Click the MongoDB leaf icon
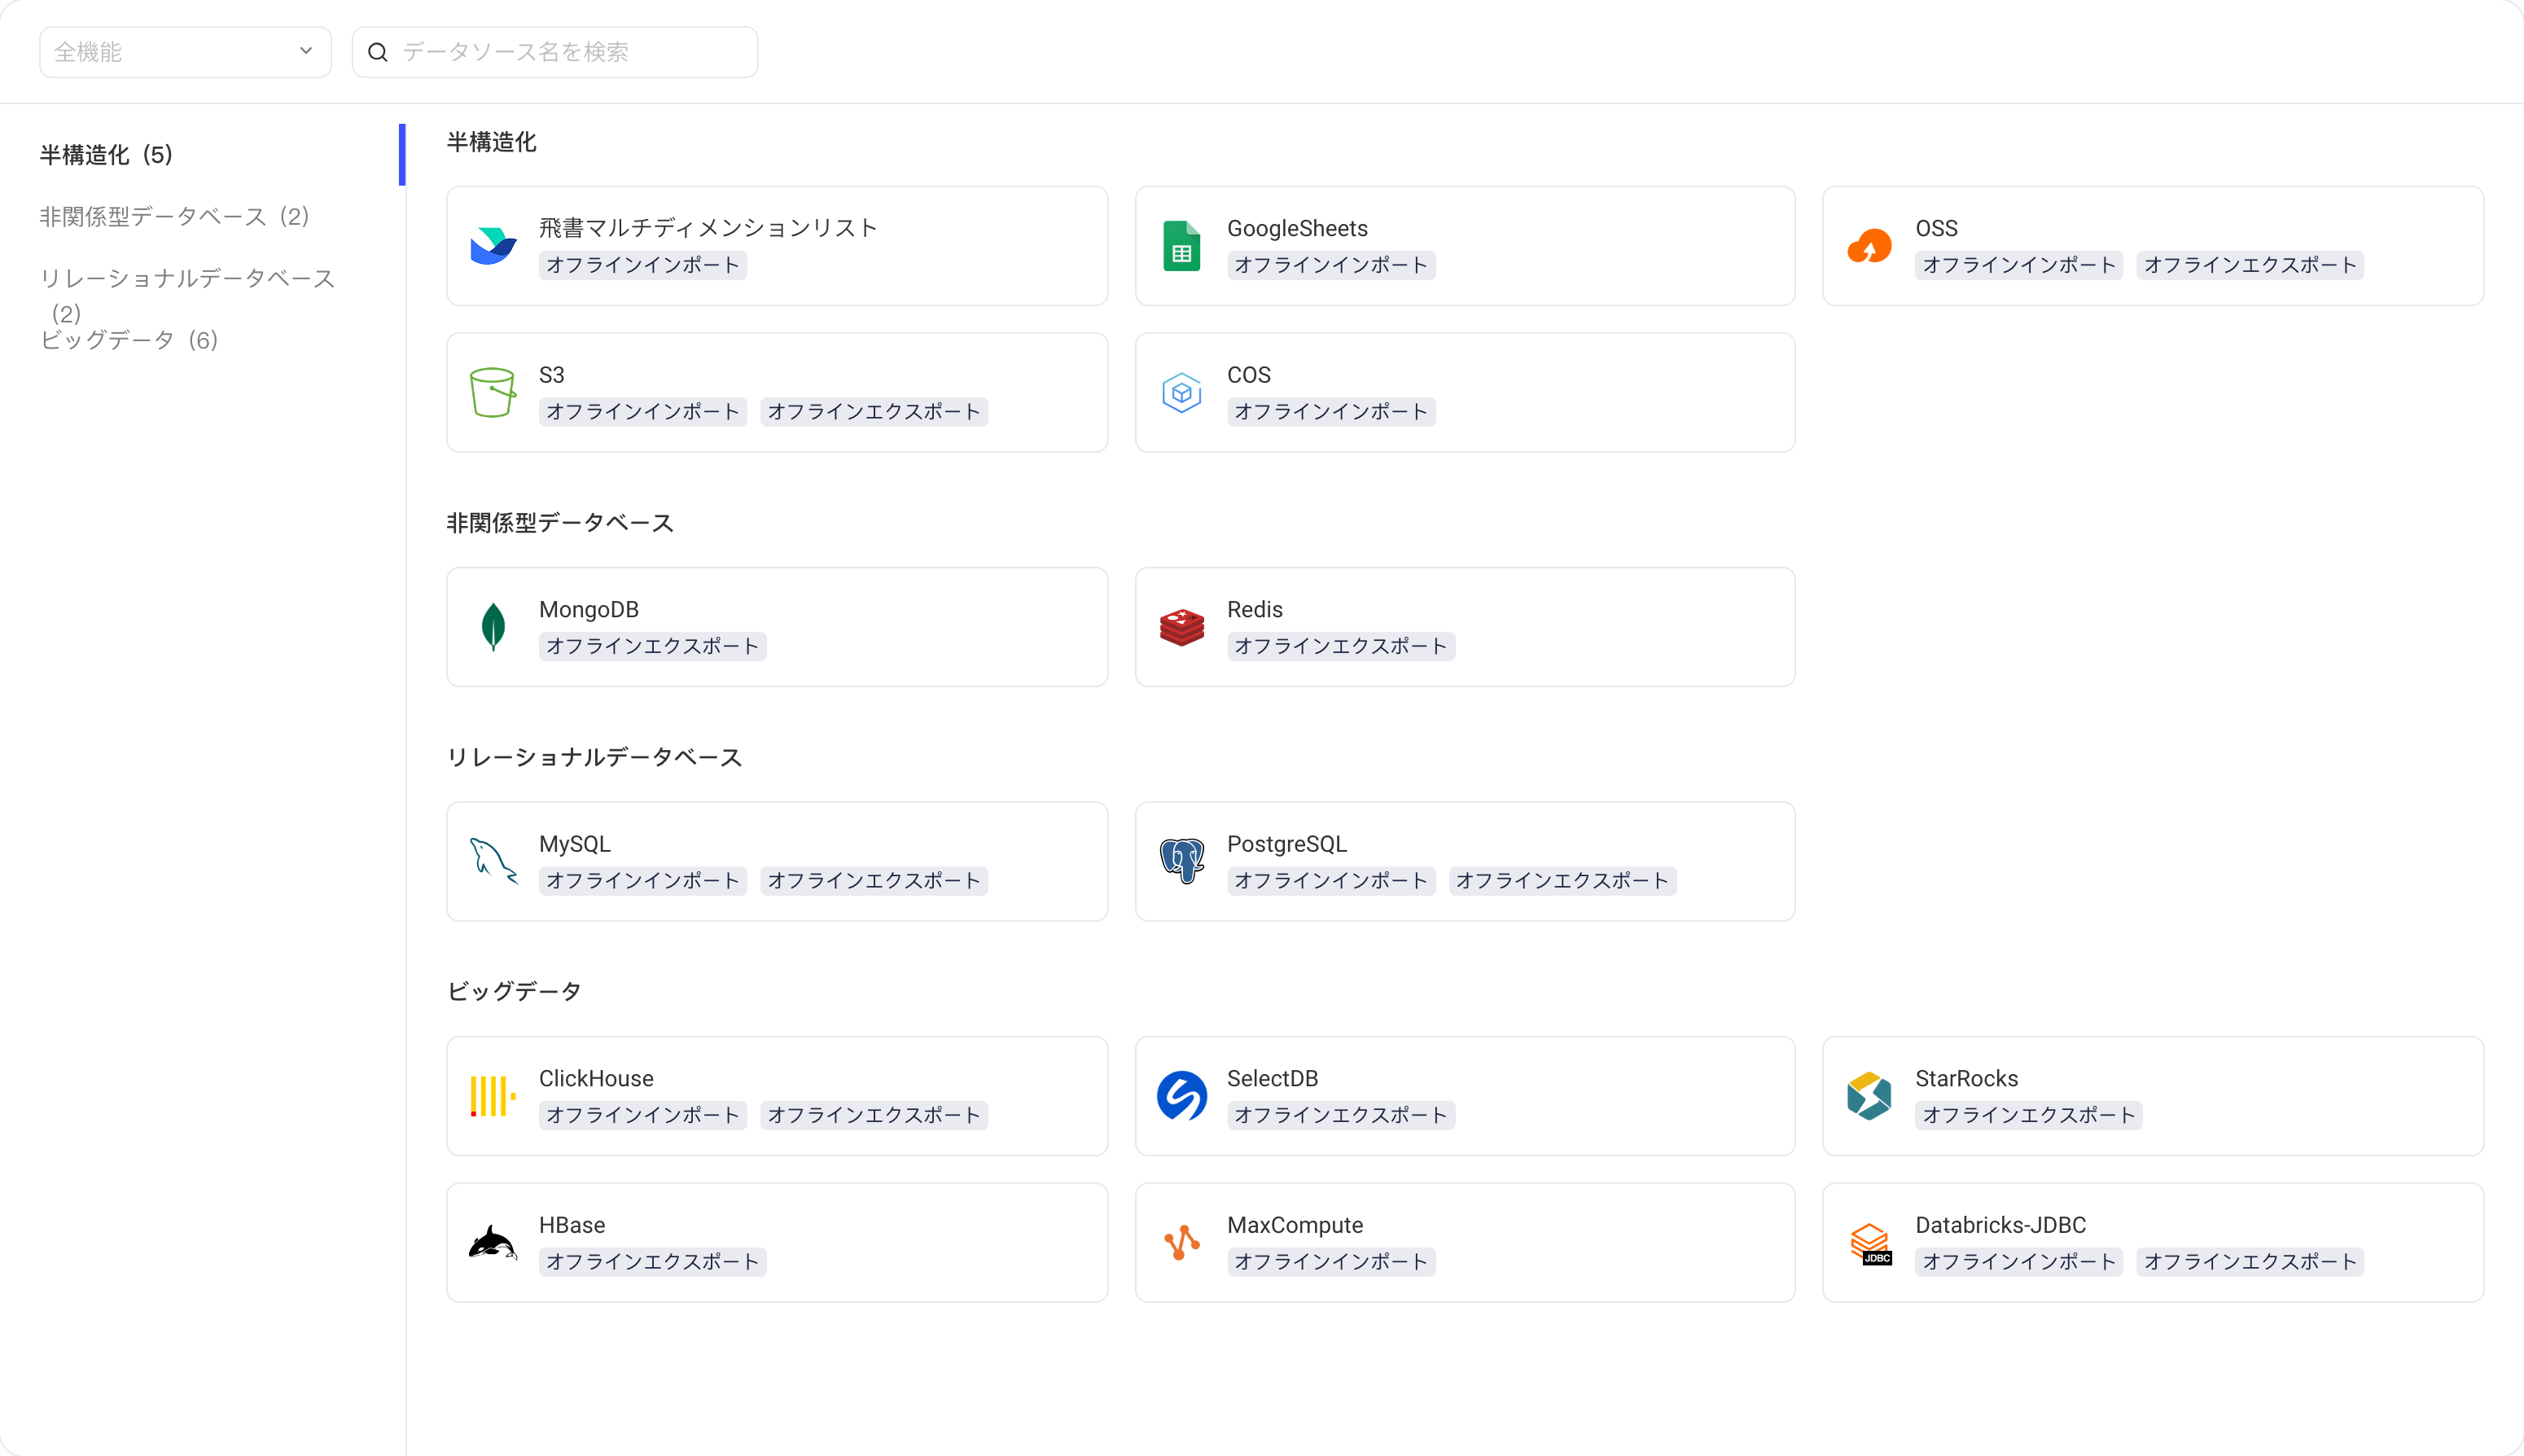The height and width of the screenshot is (1456, 2524). 493,627
